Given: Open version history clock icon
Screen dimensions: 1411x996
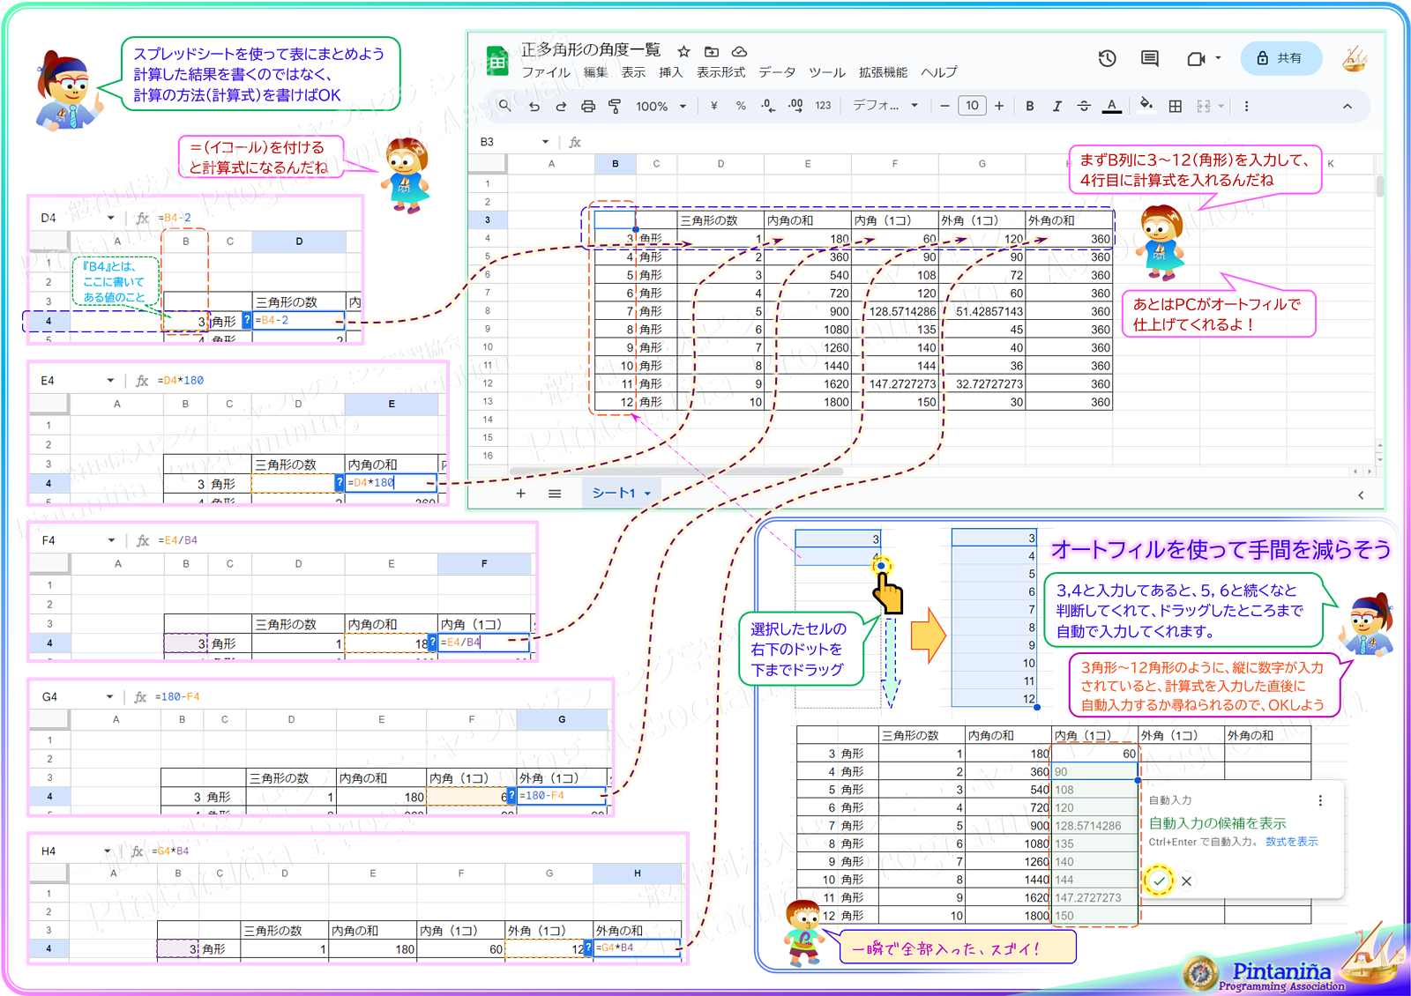Looking at the screenshot, I should click(1107, 58).
